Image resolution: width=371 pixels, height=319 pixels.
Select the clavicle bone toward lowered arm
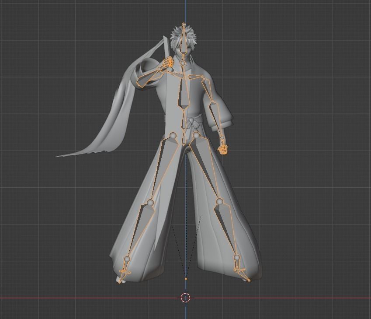(196, 76)
